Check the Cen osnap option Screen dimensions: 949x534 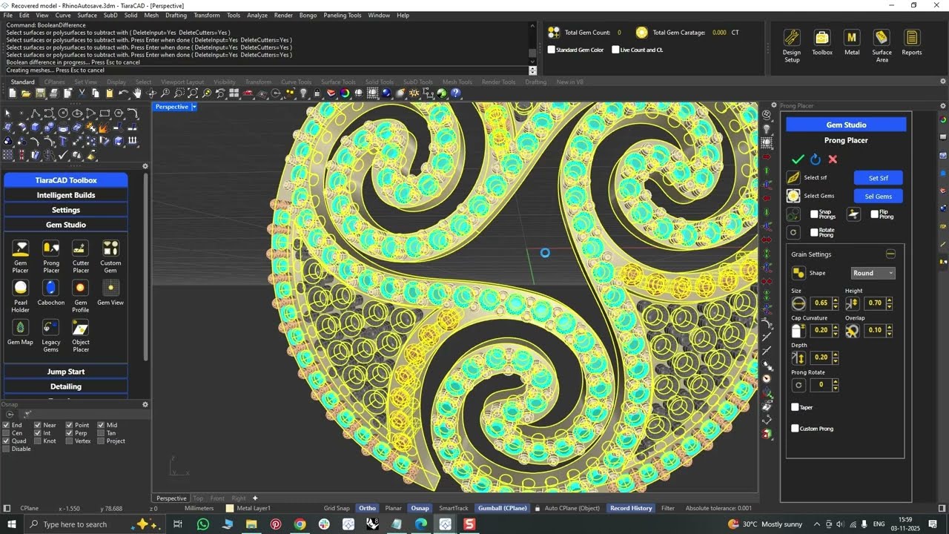click(x=6, y=433)
